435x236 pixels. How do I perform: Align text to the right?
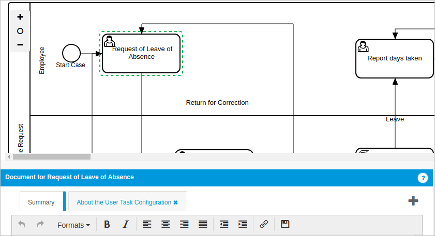click(x=184, y=224)
